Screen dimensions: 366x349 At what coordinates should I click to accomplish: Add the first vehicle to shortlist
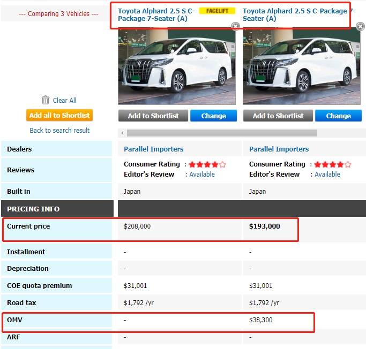[x=153, y=116]
